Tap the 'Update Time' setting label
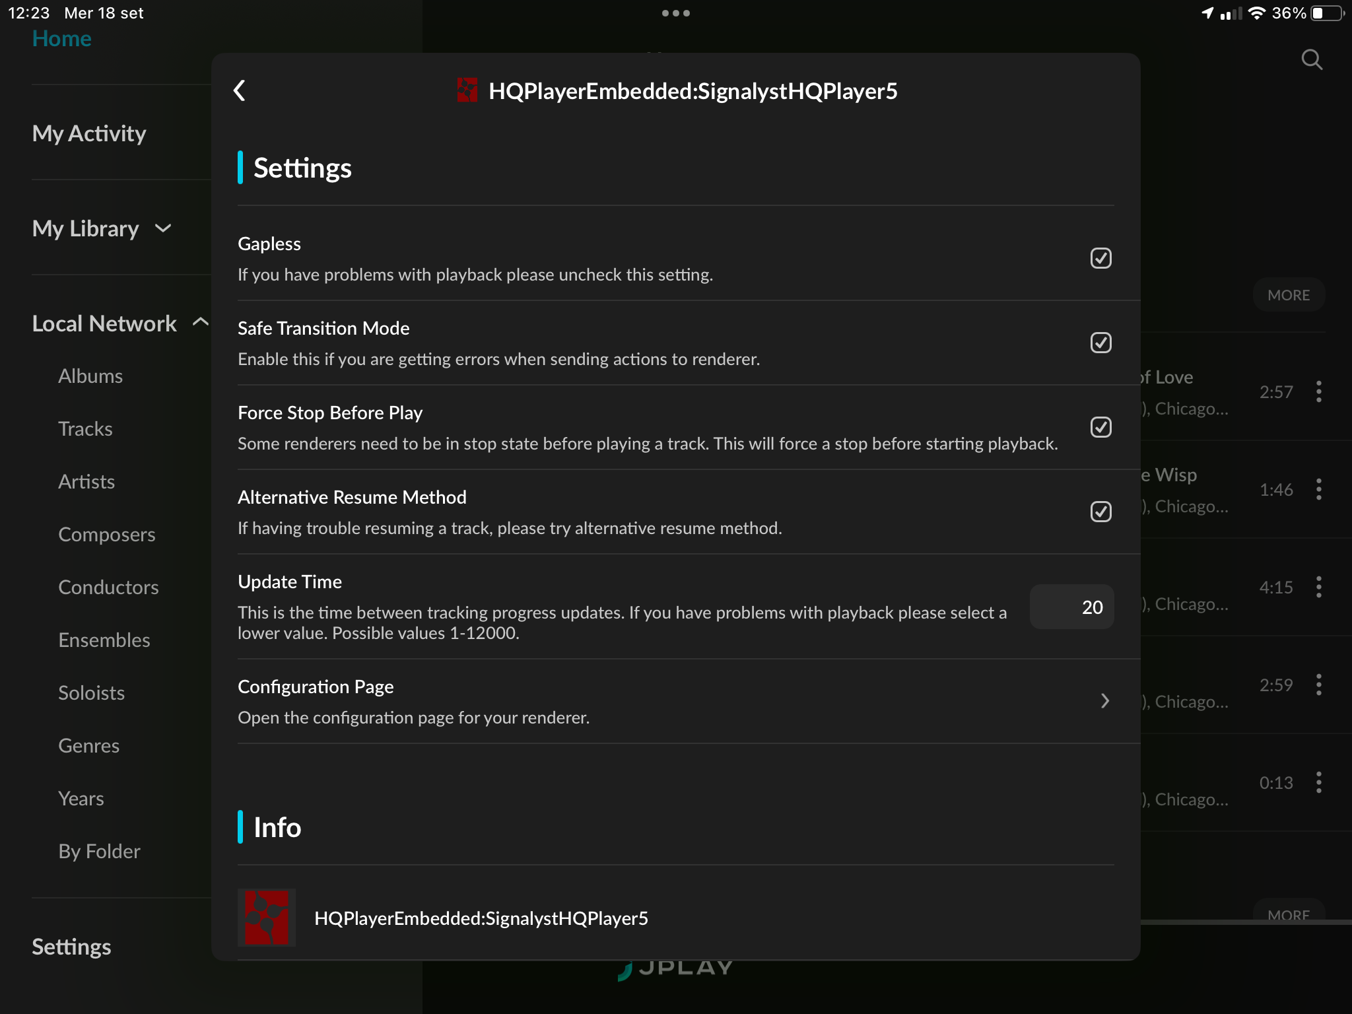Screen dimensions: 1352x1014 tap(290, 582)
